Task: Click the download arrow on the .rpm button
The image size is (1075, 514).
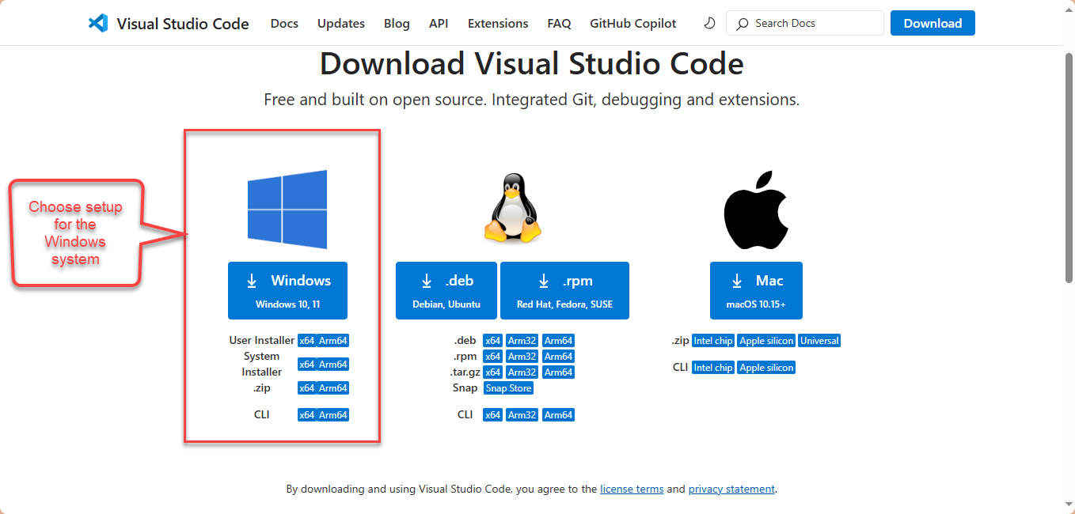Action: point(544,280)
